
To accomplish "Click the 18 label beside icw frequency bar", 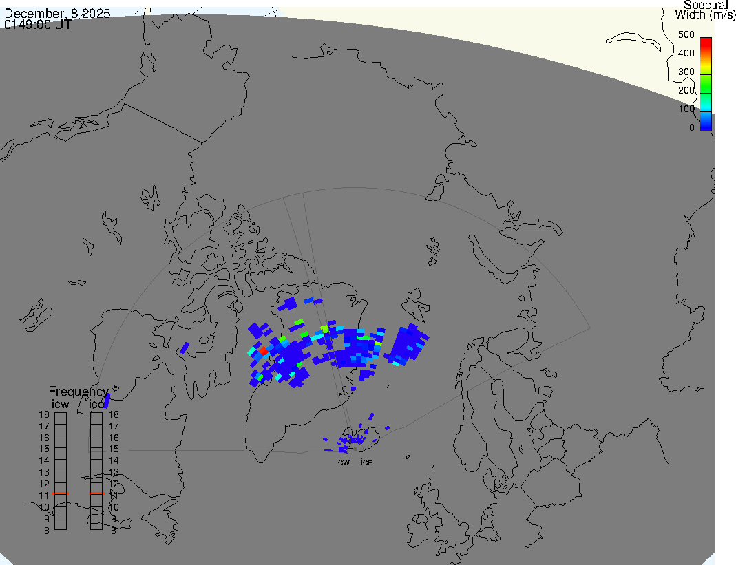I will (44, 414).
